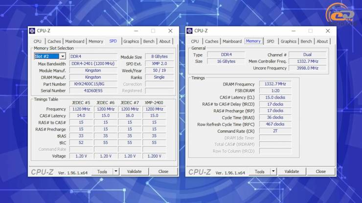Click the serial number 41D60E95 field
The height and width of the screenshot is (203, 362).
pos(93,91)
